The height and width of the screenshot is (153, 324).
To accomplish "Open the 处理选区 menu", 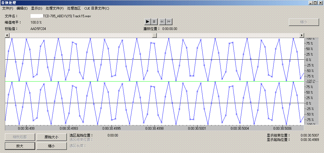I will click(x=74, y=8).
